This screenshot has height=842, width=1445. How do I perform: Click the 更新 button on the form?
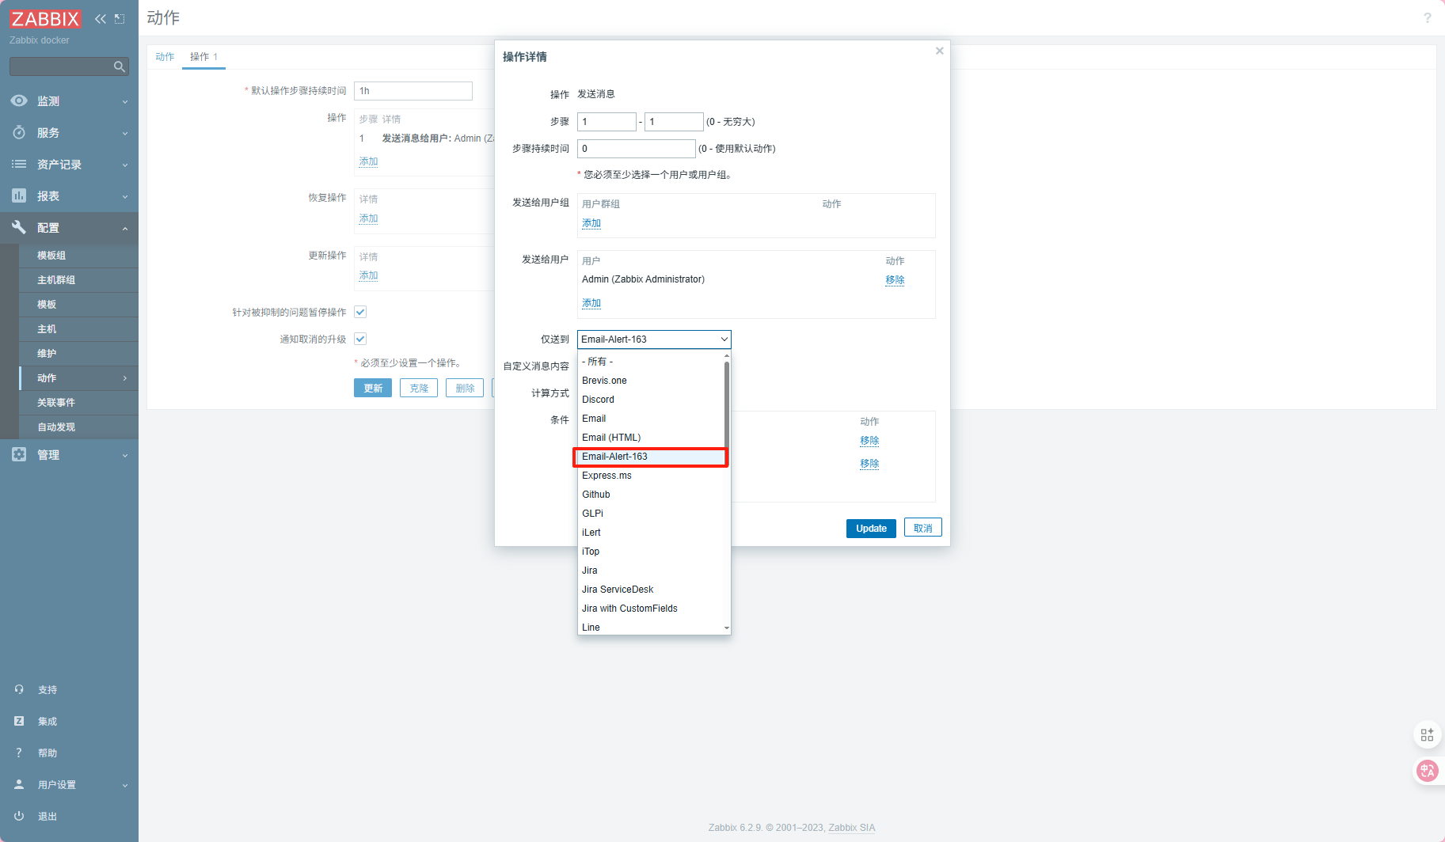pyautogui.click(x=373, y=388)
